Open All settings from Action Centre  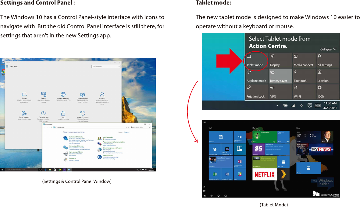pyautogui.click(x=328, y=60)
